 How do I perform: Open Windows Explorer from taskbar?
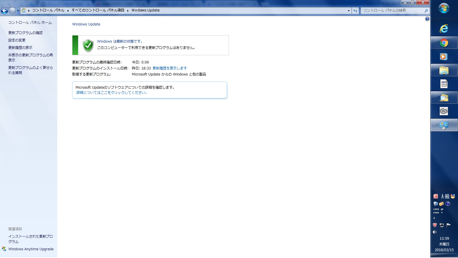pyautogui.click(x=444, y=70)
